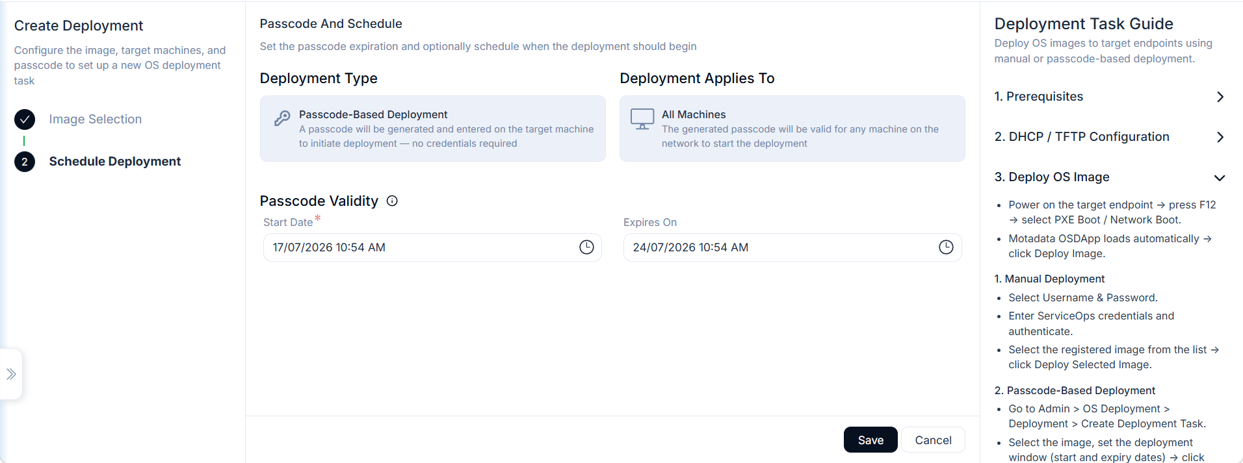The height and width of the screenshot is (463, 1243).
Task: Click the 3. Deploy OS Image heading
Action: pyautogui.click(x=1051, y=177)
